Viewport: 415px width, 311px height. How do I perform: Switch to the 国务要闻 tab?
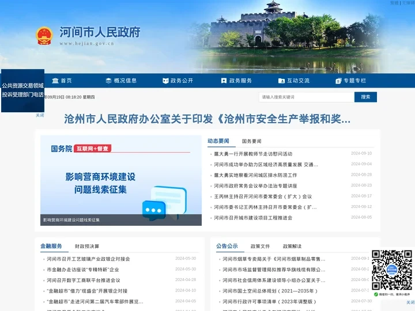(x=252, y=141)
